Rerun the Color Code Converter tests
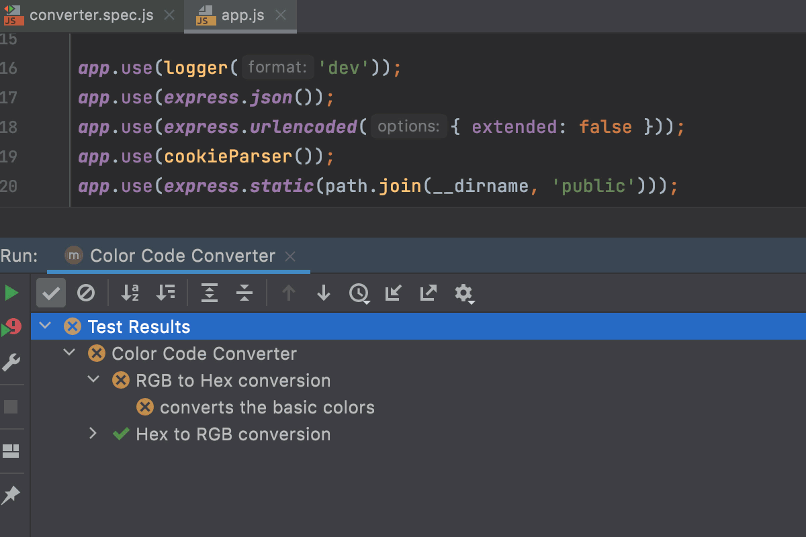This screenshot has height=537, width=806. (11, 293)
